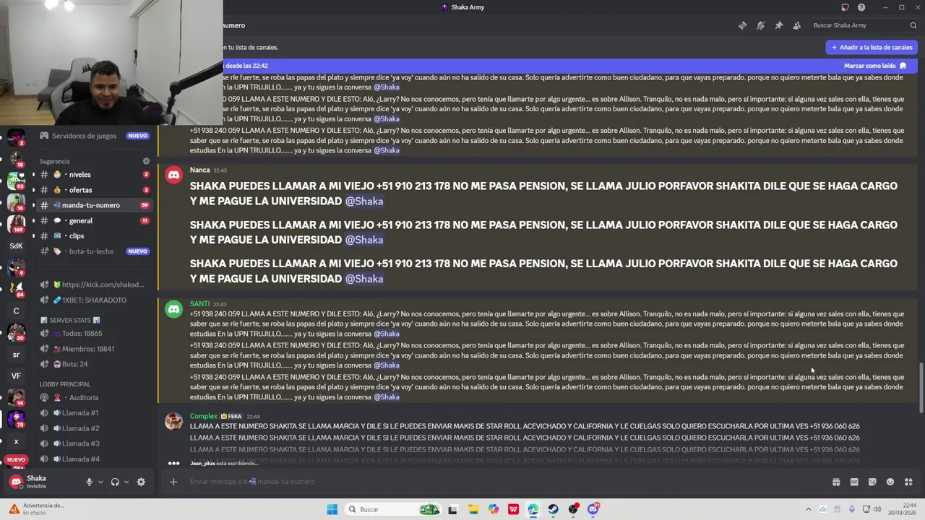Click the Miembros: 18841 stat channel
The height and width of the screenshot is (520, 925).
click(94, 349)
